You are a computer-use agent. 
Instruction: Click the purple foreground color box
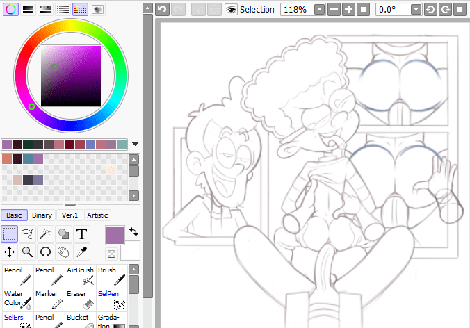click(115, 235)
